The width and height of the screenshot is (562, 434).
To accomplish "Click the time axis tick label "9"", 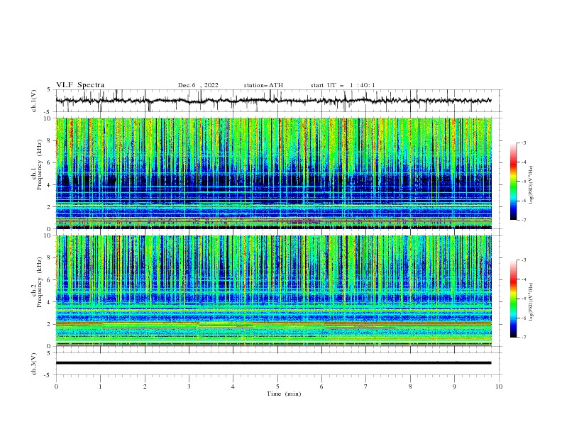I will click(454, 386).
